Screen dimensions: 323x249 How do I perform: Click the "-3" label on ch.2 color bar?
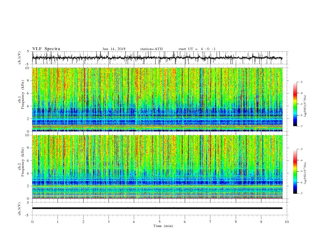(301, 149)
